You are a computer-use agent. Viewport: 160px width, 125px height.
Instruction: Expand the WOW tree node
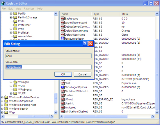click(11, 86)
